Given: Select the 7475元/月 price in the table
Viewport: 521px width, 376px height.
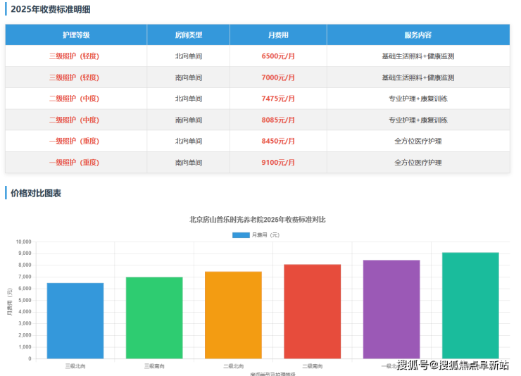Looking at the screenshot, I should [278, 99].
